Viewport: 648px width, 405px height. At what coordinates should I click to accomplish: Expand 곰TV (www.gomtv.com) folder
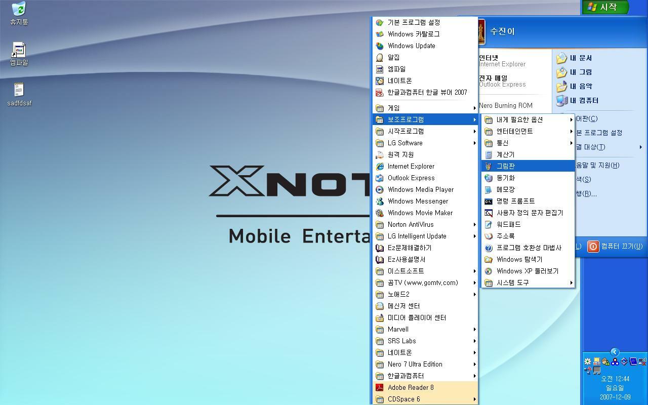425,282
